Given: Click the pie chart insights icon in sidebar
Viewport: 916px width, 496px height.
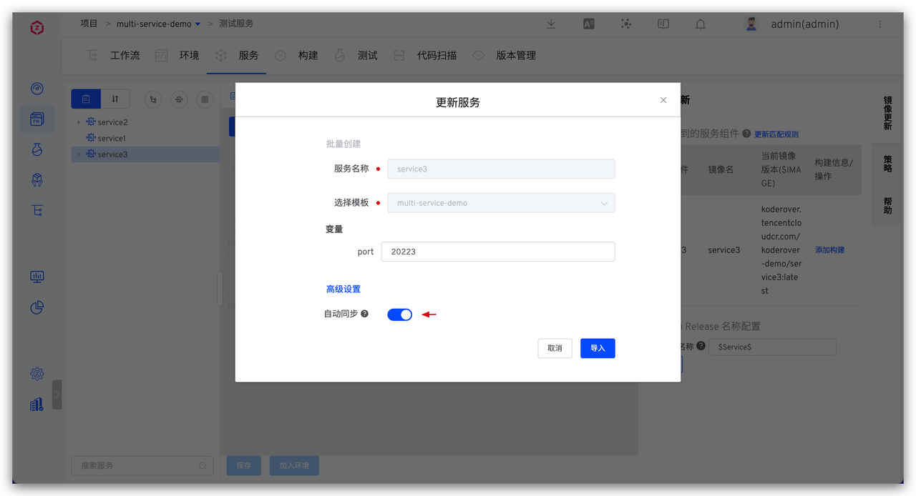Looking at the screenshot, I should tap(37, 307).
